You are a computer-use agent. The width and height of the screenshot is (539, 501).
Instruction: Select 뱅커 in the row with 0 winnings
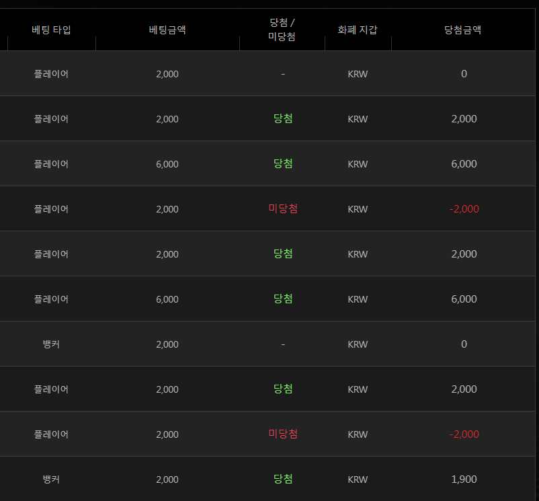point(51,344)
